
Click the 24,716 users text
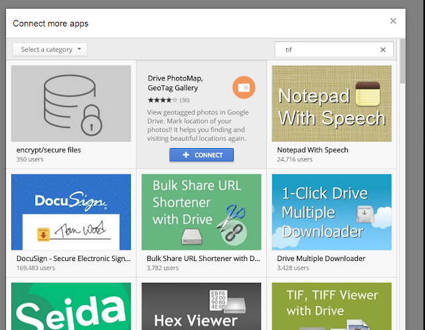(295, 159)
